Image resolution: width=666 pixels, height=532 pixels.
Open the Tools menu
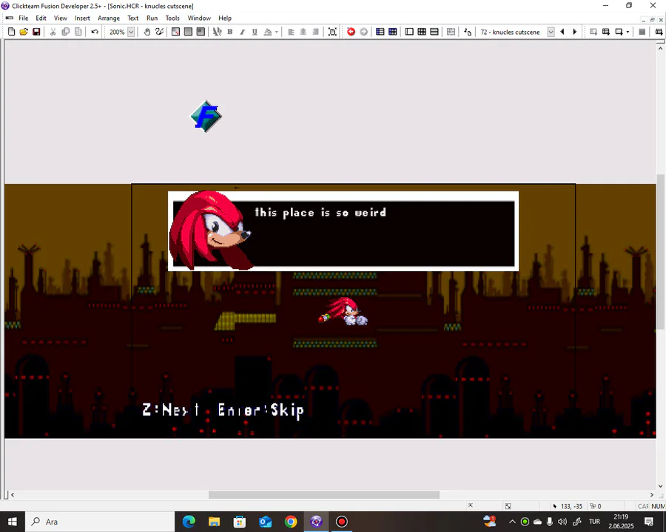172,18
